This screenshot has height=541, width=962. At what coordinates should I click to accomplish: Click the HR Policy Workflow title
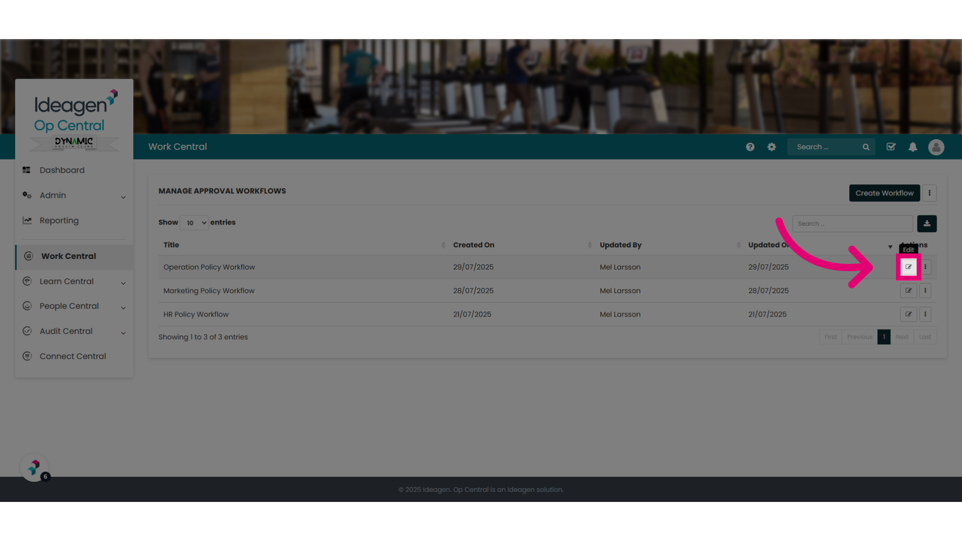pyautogui.click(x=196, y=314)
